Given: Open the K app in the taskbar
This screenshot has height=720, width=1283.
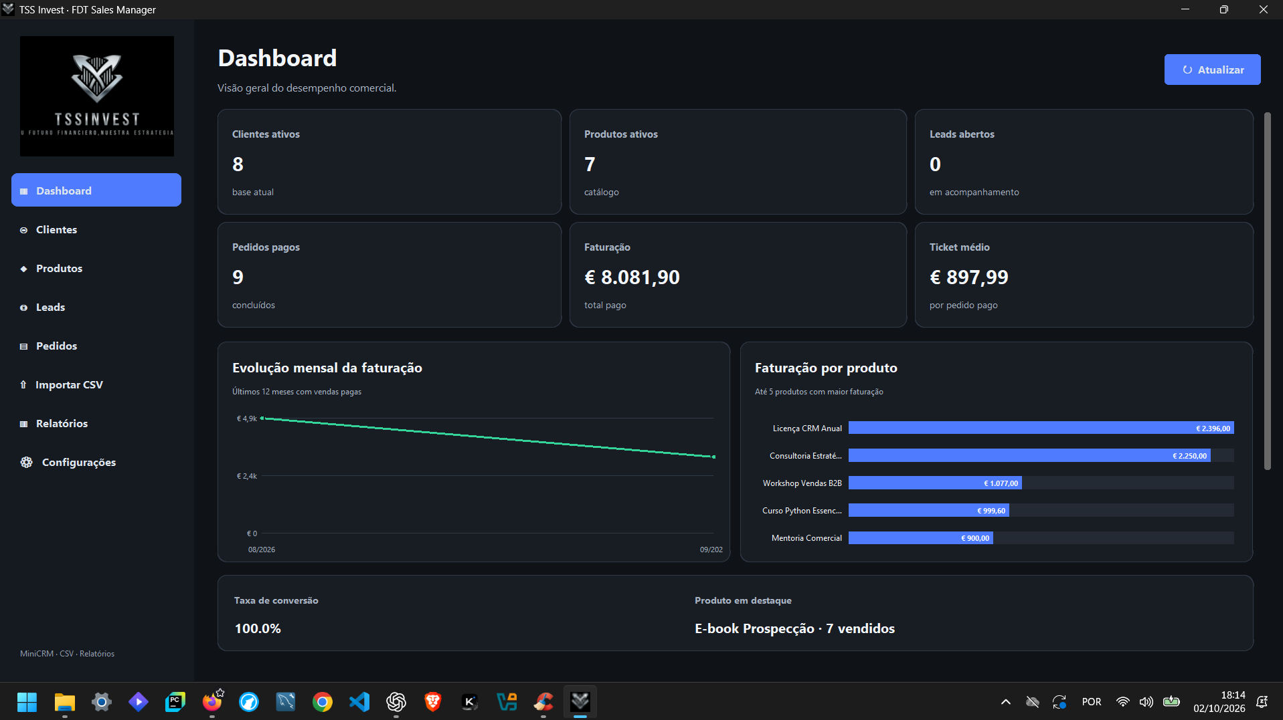Looking at the screenshot, I should (470, 702).
